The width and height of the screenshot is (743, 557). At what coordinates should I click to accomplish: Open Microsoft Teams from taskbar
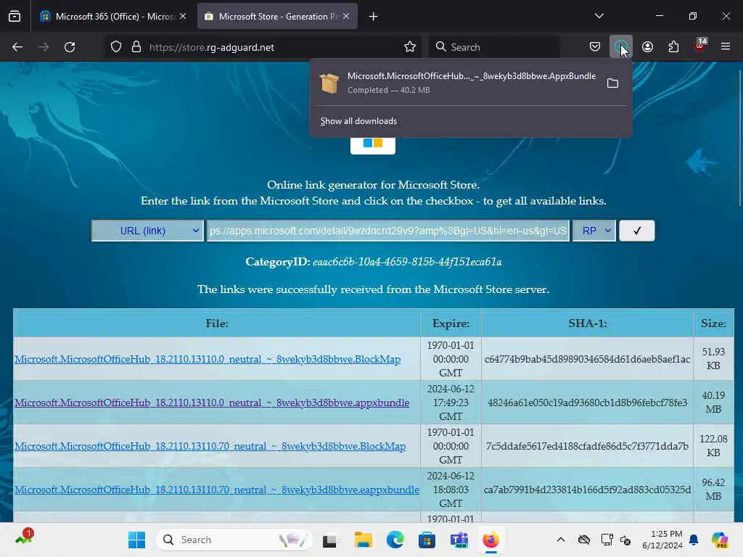[459, 540]
